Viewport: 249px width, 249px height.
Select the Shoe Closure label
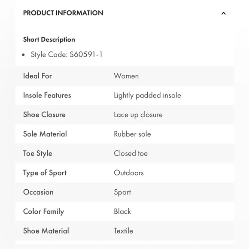pos(44,115)
